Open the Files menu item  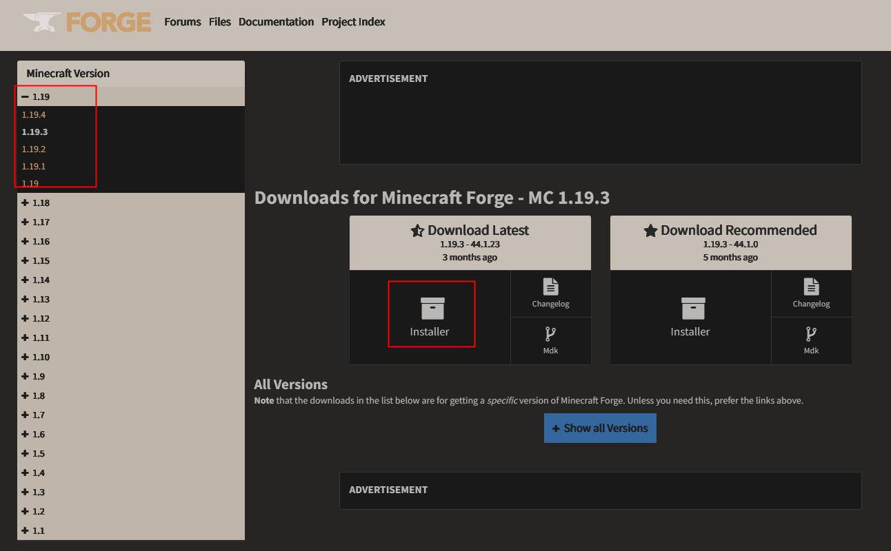click(x=220, y=22)
